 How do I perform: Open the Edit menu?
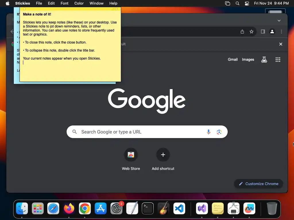pyautogui.click(x=51, y=3)
